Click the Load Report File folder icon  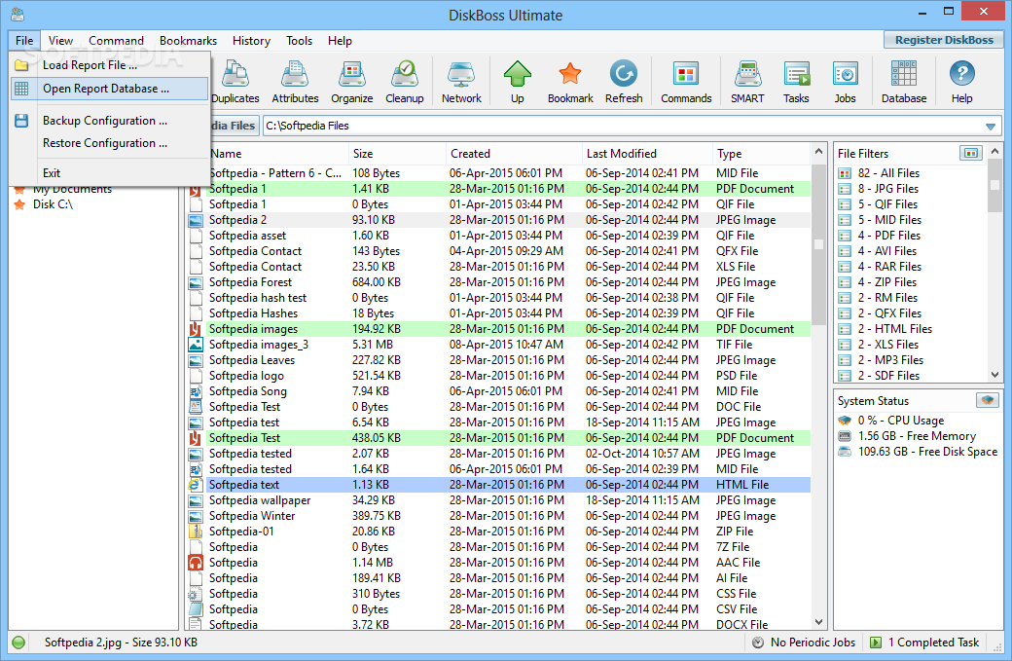[21, 65]
